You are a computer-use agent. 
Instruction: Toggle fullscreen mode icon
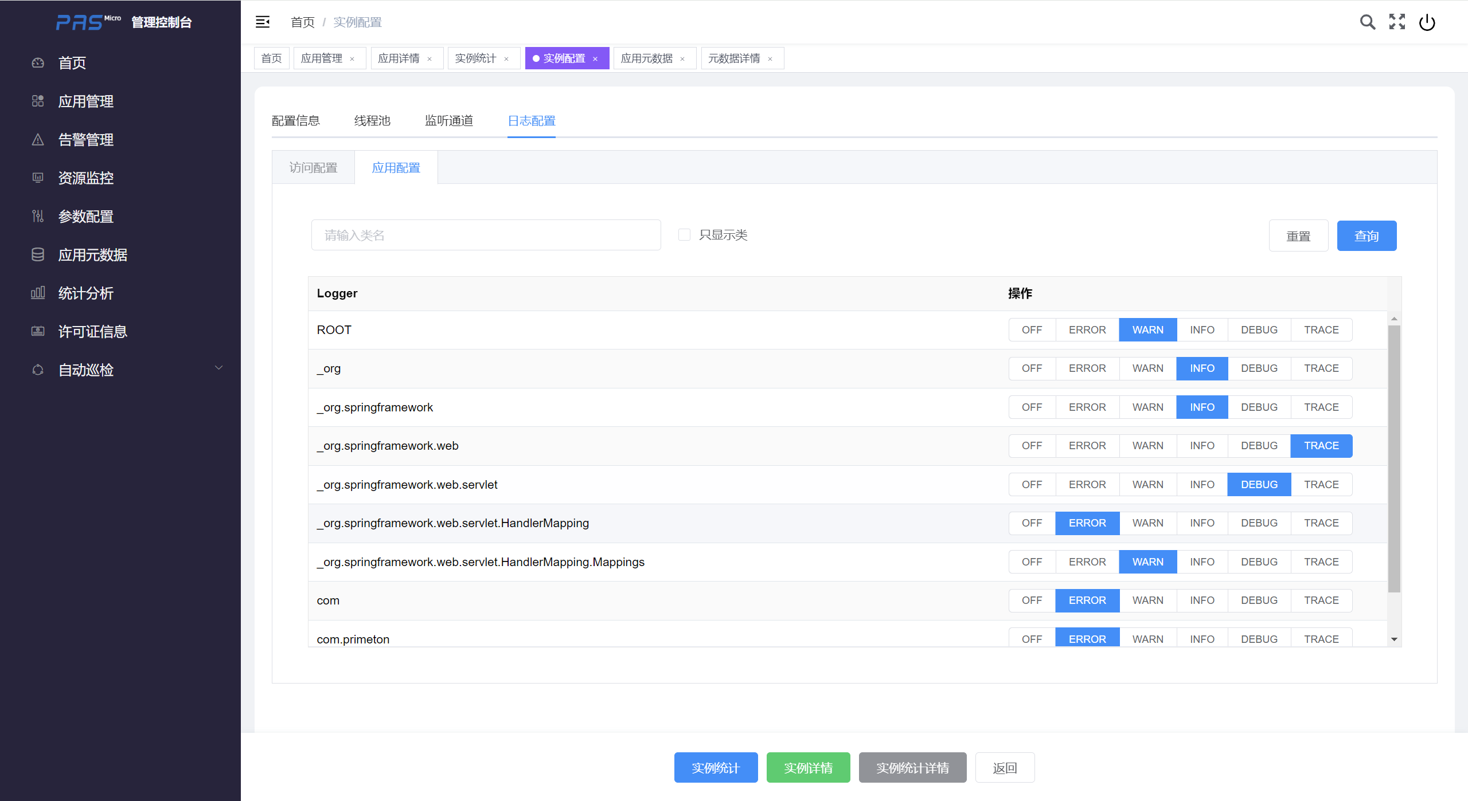point(1397,22)
